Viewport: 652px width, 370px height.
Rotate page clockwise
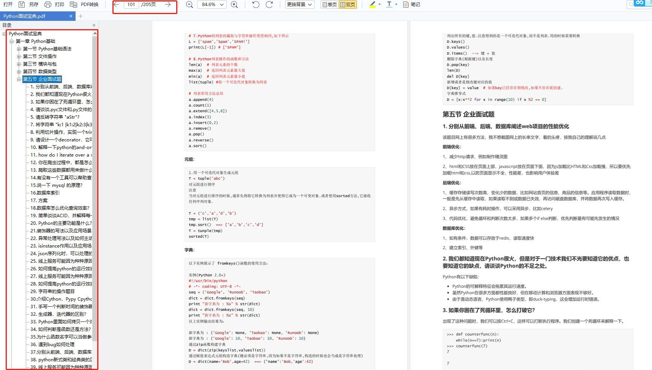pyautogui.click(x=269, y=5)
